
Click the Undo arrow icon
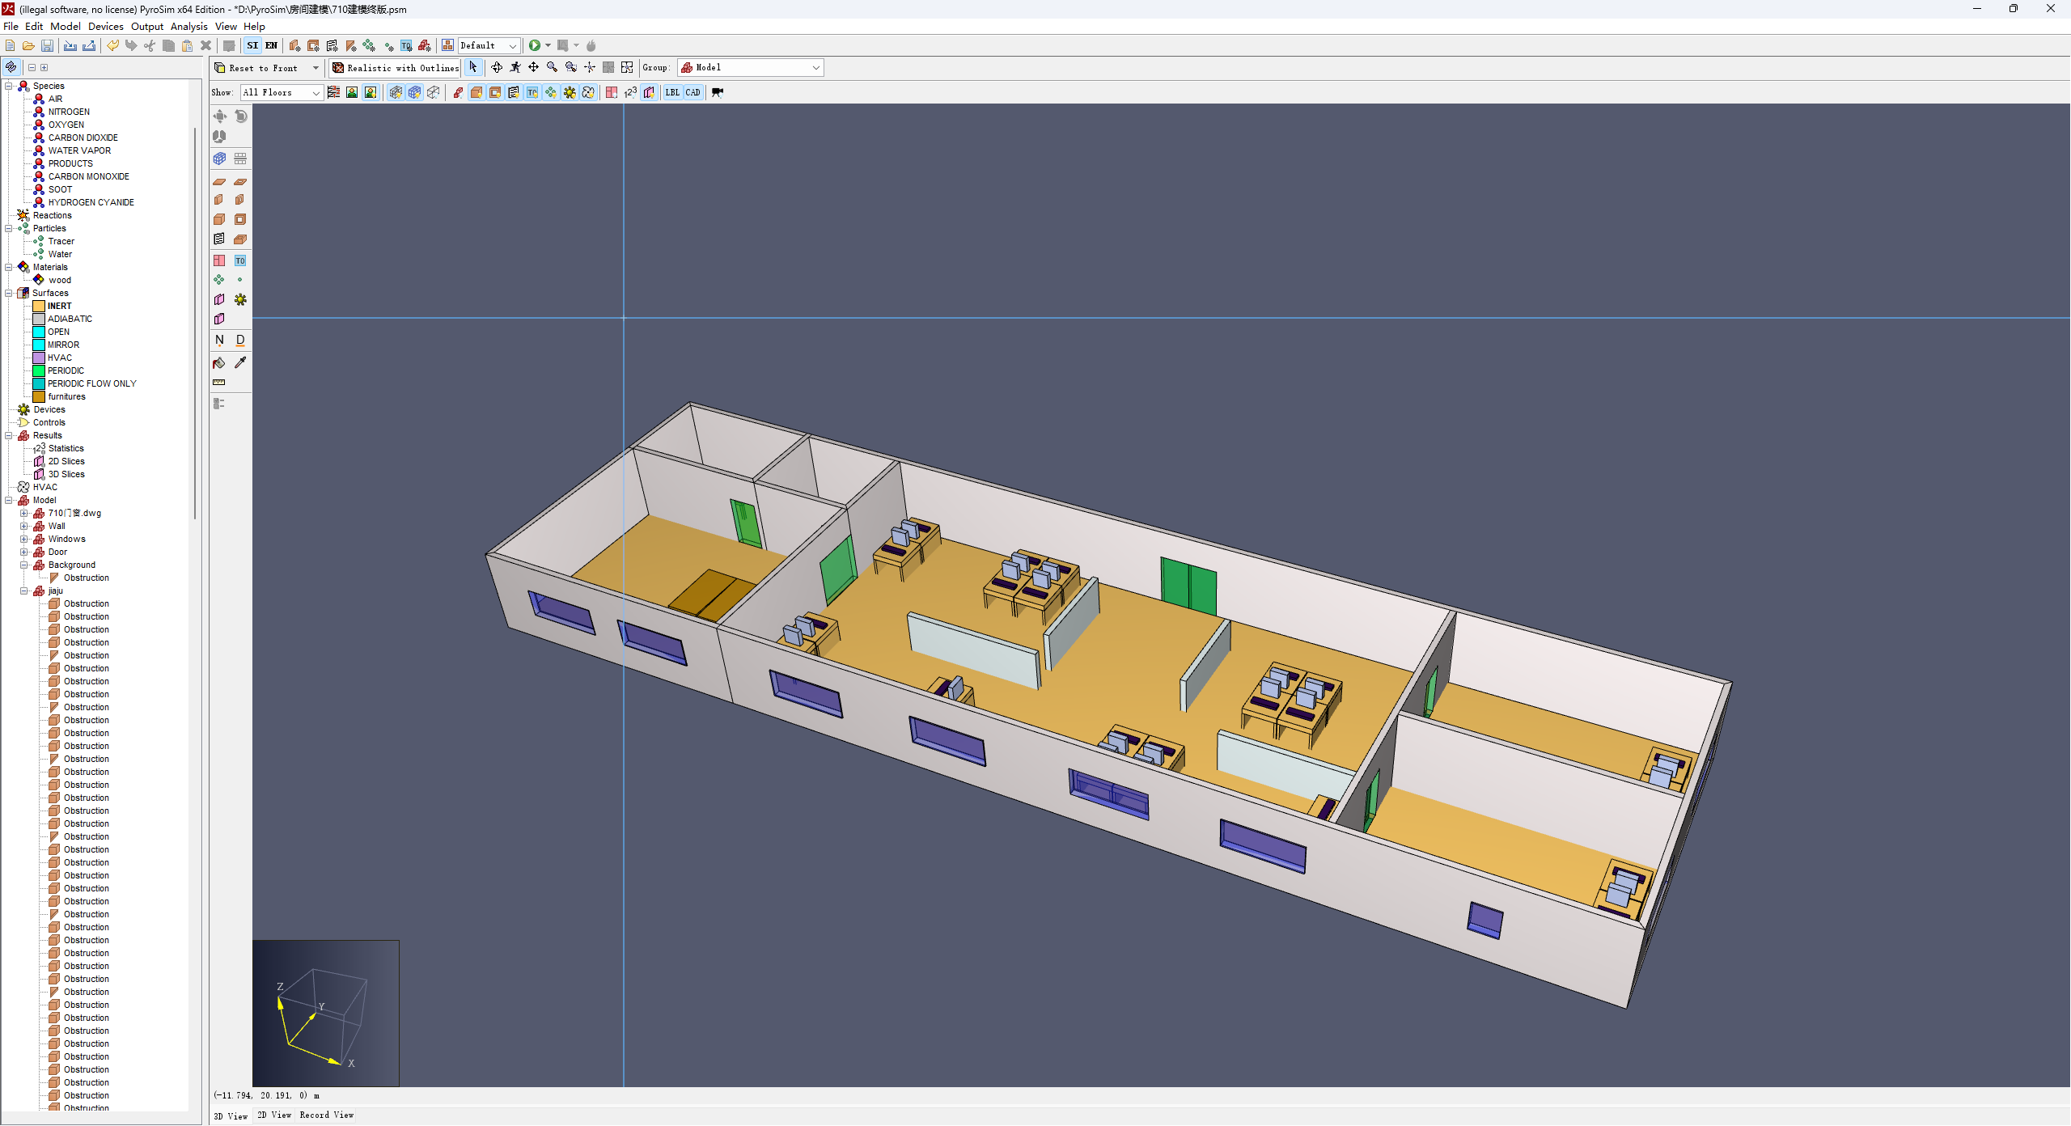pyautogui.click(x=112, y=46)
